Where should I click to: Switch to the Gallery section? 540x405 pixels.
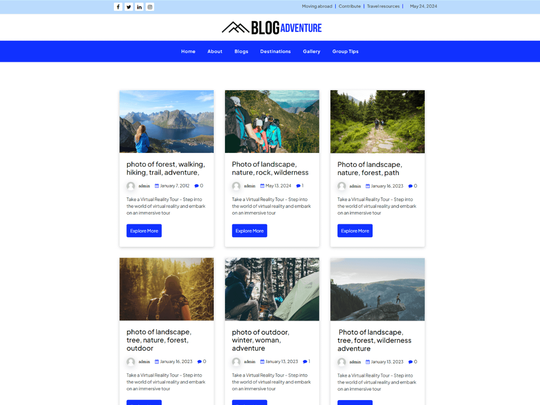[x=311, y=51]
